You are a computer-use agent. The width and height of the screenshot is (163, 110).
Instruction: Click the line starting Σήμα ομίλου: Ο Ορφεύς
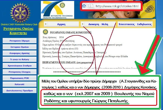pyautogui.click(x=82, y=45)
